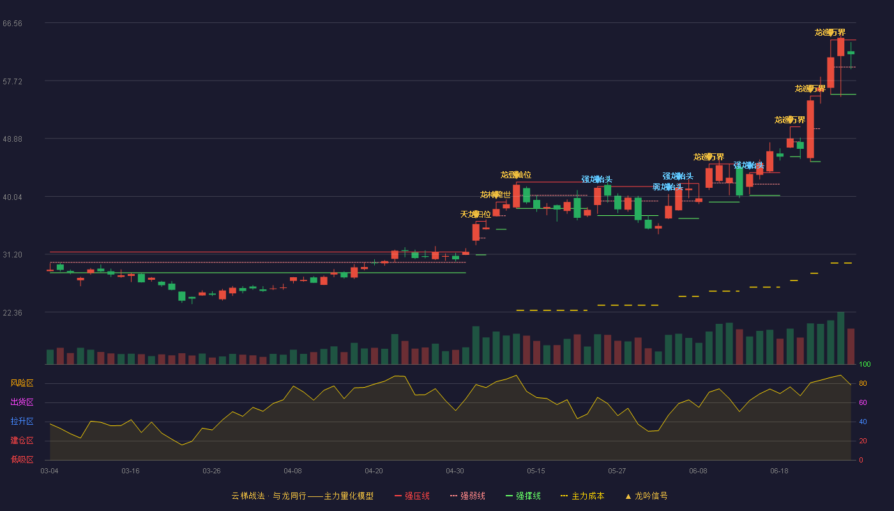Click the 03-26 date axis label

click(211, 471)
